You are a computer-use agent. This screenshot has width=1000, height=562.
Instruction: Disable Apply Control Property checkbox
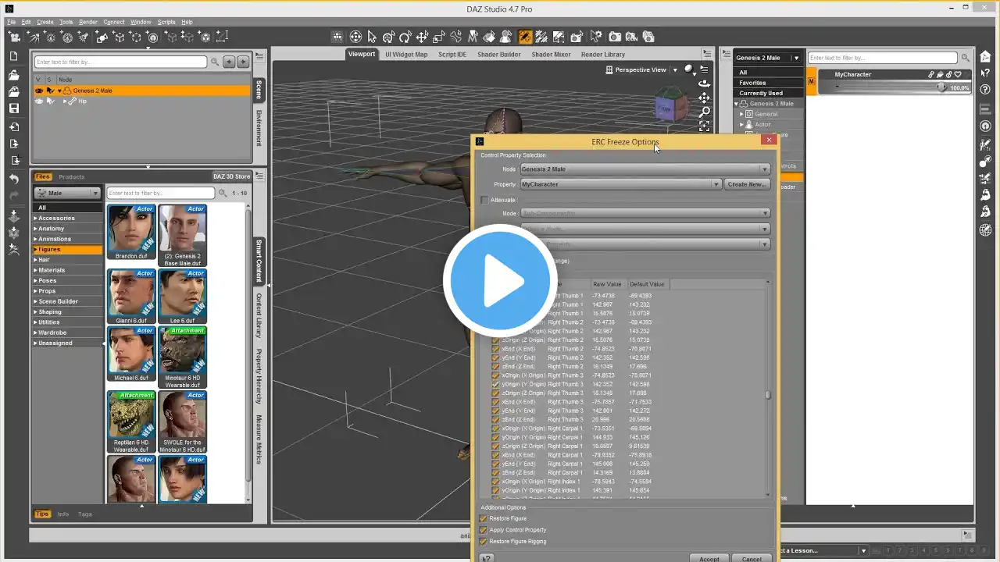[x=484, y=530]
